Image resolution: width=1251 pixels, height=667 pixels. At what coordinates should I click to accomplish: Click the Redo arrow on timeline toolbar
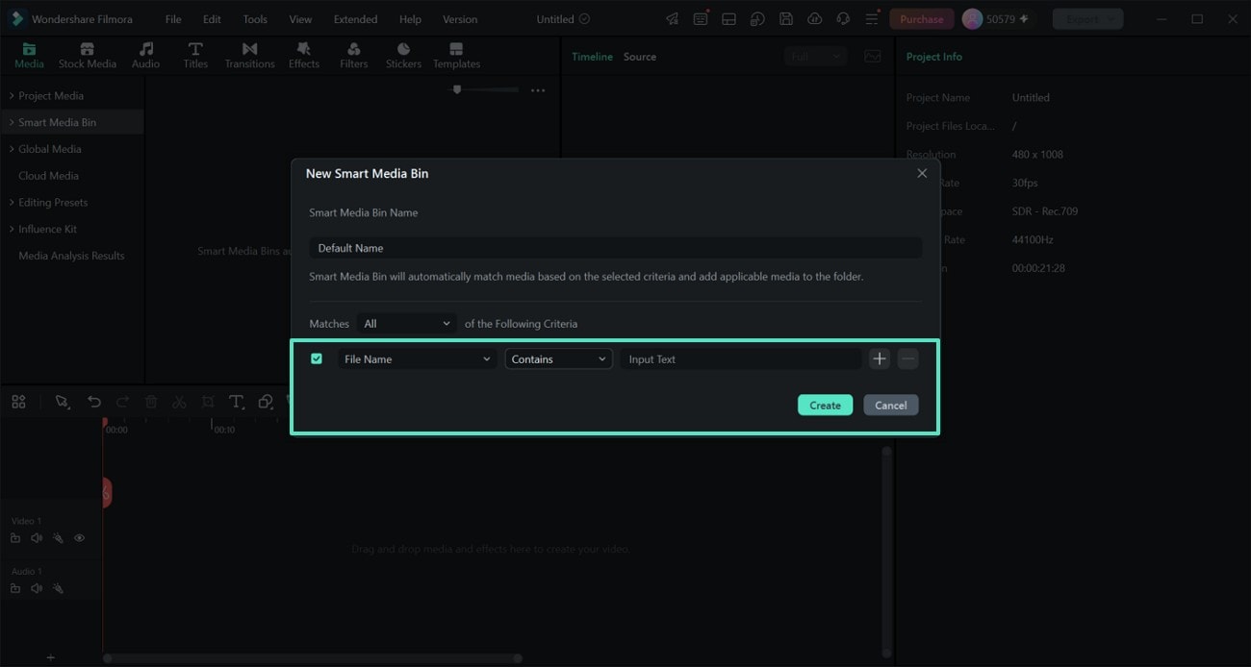(x=122, y=402)
